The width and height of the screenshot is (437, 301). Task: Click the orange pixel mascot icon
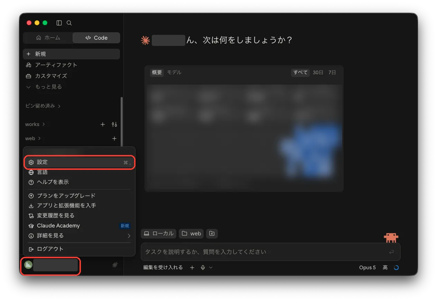pyautogui.click(x=391, y=237)
